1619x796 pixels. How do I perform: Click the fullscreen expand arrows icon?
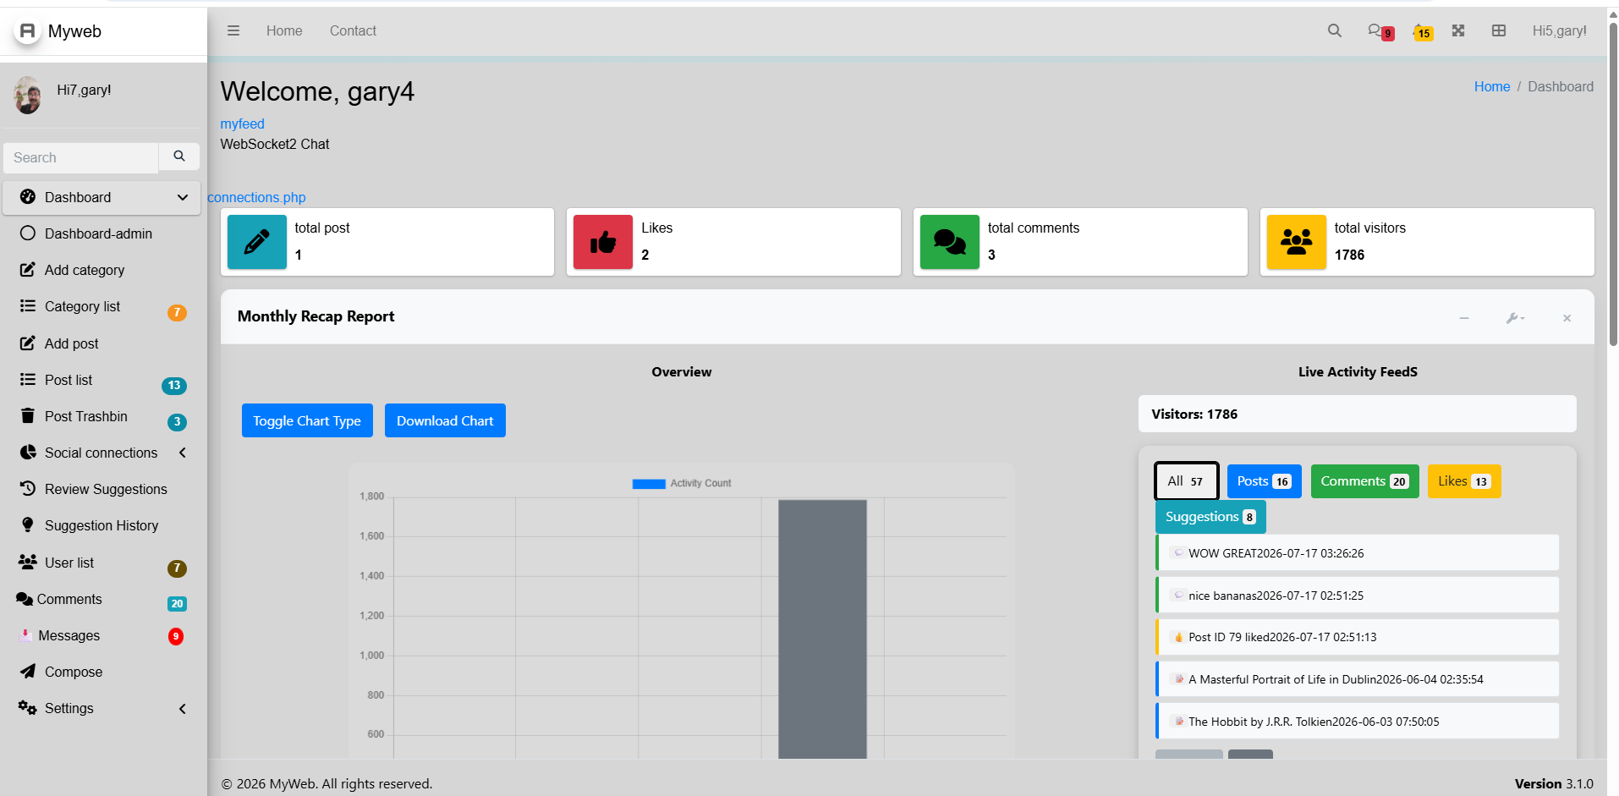click(x=1458, y=30)
